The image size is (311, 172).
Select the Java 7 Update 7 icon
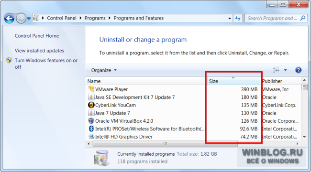(91, 113)
